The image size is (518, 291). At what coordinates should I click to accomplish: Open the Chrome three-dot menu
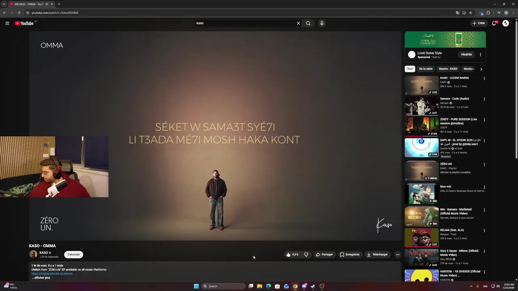(514, 13)
